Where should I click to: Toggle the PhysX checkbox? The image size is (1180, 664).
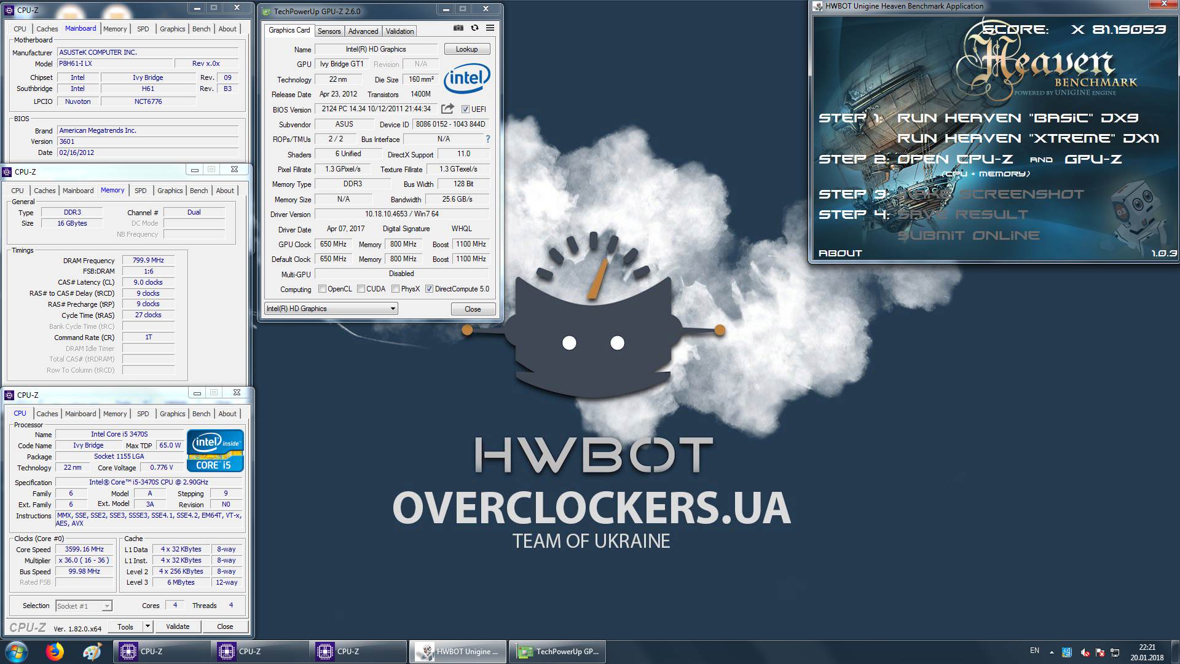point(395,289)
